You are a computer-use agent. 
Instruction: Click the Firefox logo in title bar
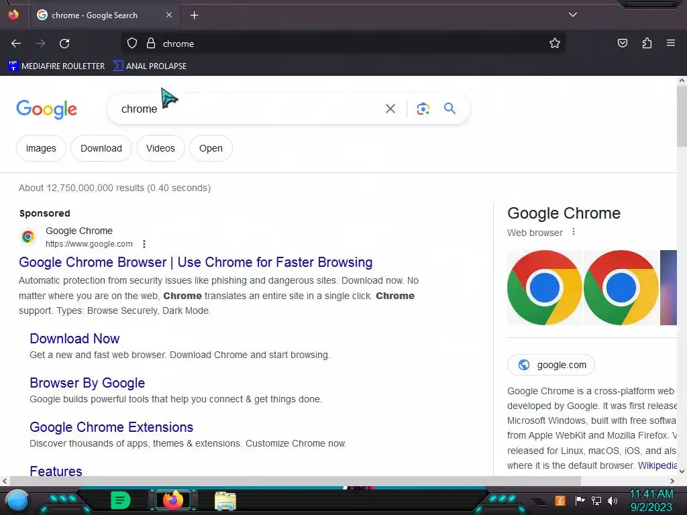(13, 15)
